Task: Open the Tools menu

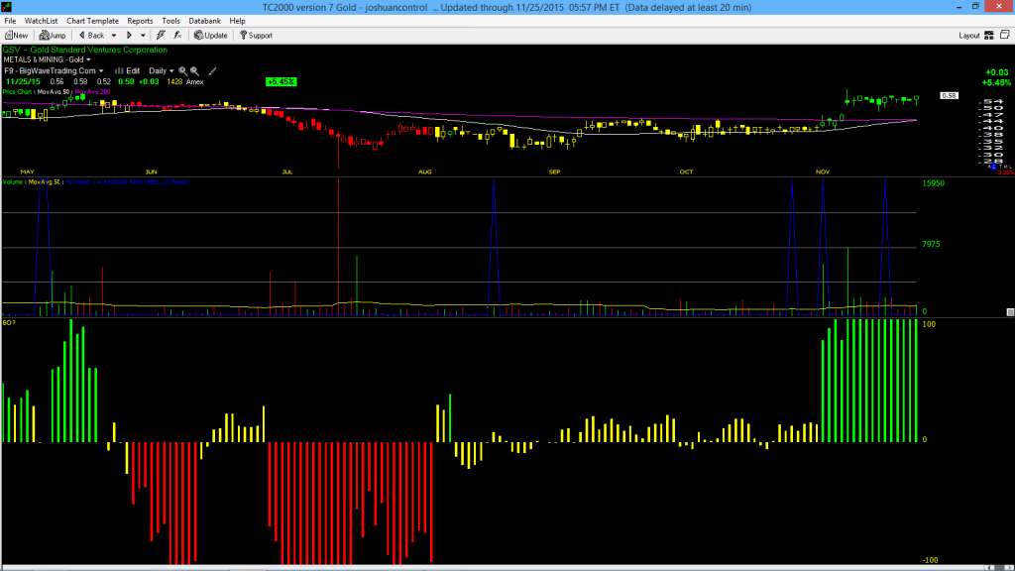Action: (170, 21)
